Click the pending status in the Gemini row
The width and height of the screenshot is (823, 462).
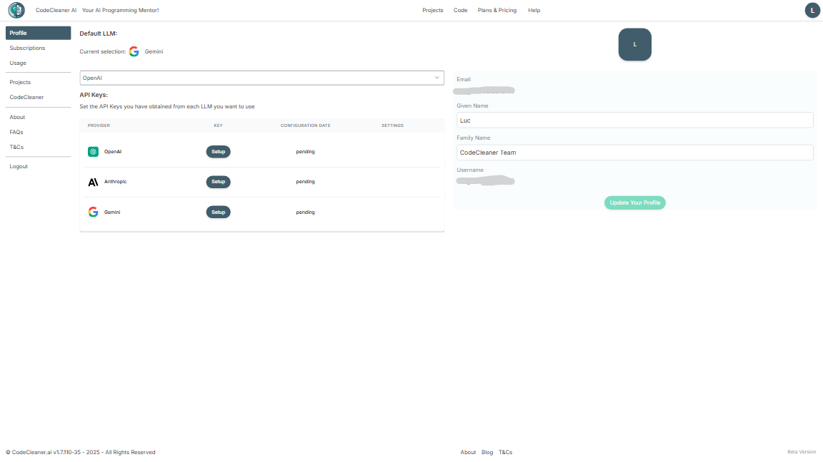coord(306,212)
